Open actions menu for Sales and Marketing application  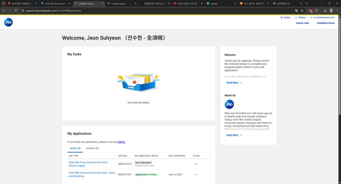pos(196,174)
